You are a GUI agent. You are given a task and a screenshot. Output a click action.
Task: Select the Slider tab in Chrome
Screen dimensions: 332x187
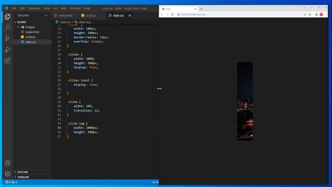pyautogui.click(x=179, y=9)
